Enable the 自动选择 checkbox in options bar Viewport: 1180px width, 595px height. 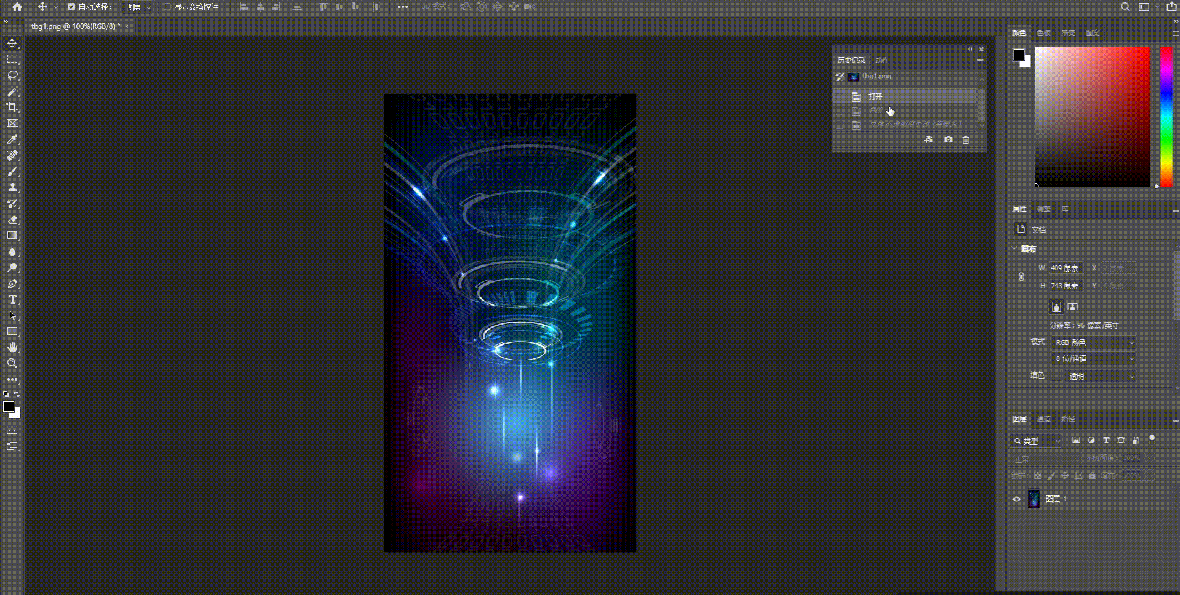71,7
